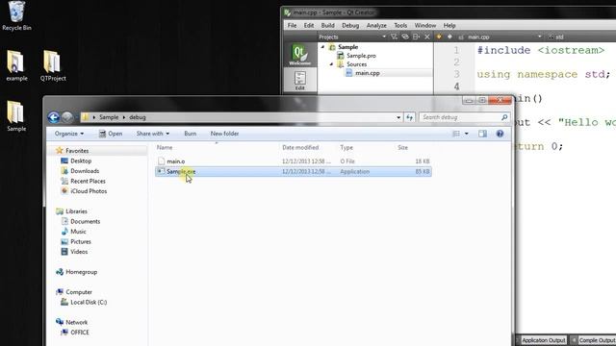616x346 pixels.
Task: Close the Projects side pane
Action: 427,37
